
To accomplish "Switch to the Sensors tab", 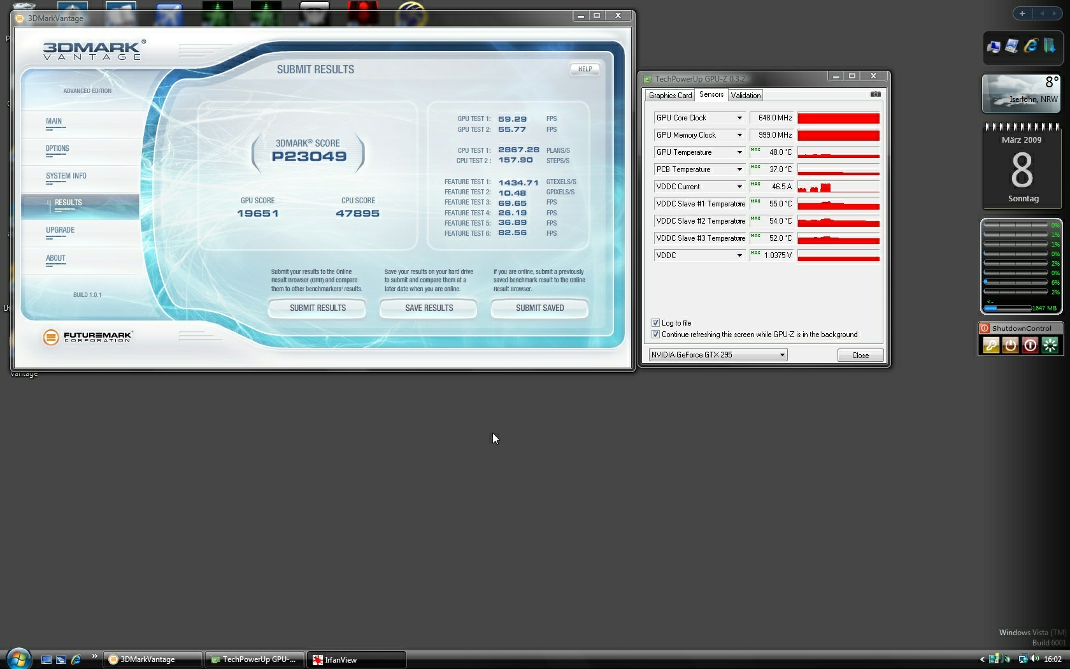I will [x=711, y=94].
